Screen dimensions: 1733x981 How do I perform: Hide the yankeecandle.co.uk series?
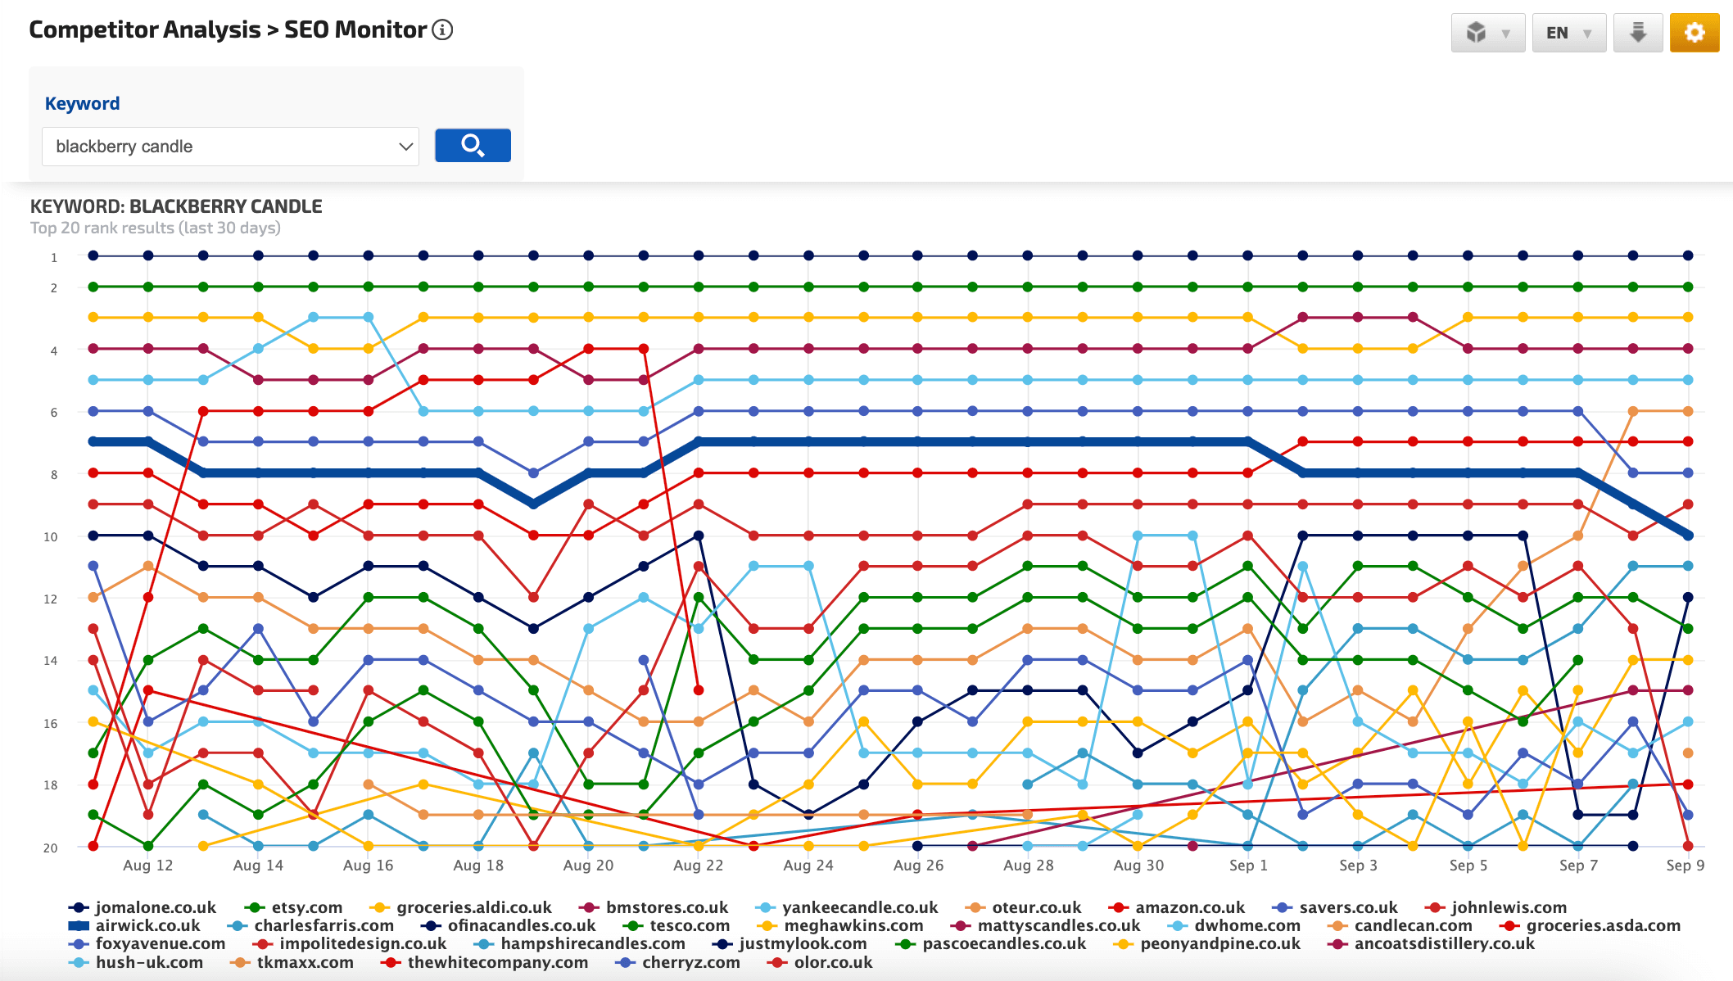tap(859, 906)
